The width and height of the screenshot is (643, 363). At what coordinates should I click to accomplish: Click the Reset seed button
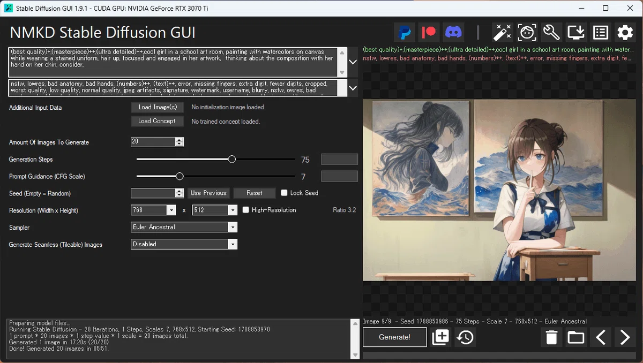[255, 193]
